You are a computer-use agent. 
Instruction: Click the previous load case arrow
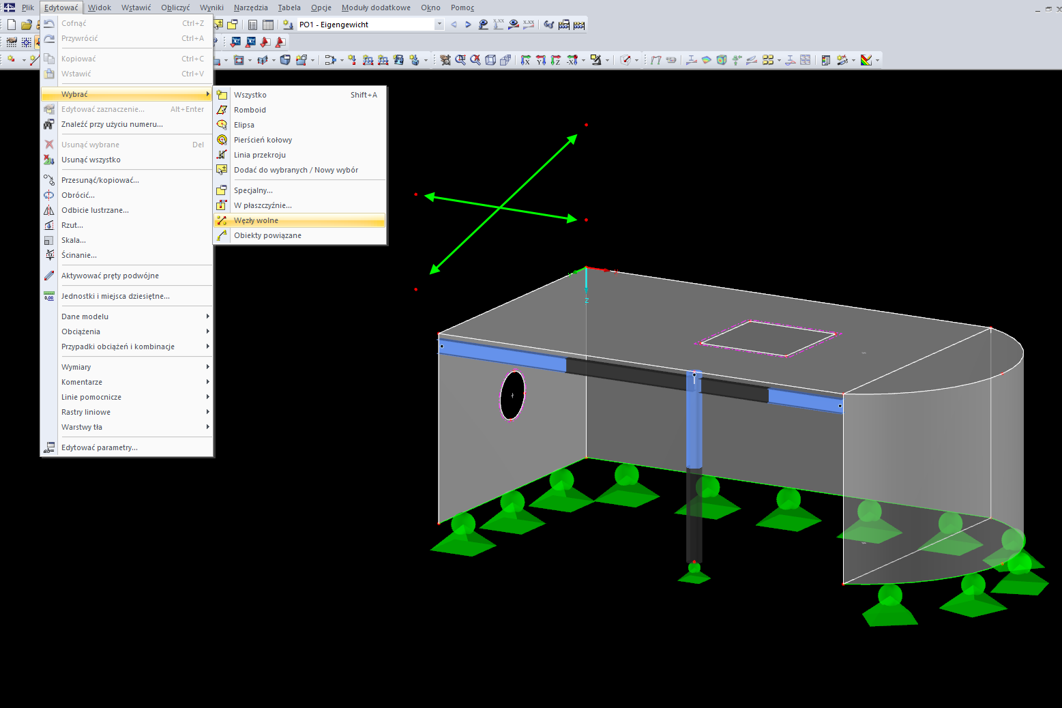coord(454,25)
